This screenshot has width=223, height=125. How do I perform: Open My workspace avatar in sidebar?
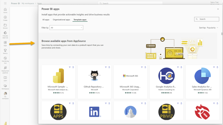[5, 95]
